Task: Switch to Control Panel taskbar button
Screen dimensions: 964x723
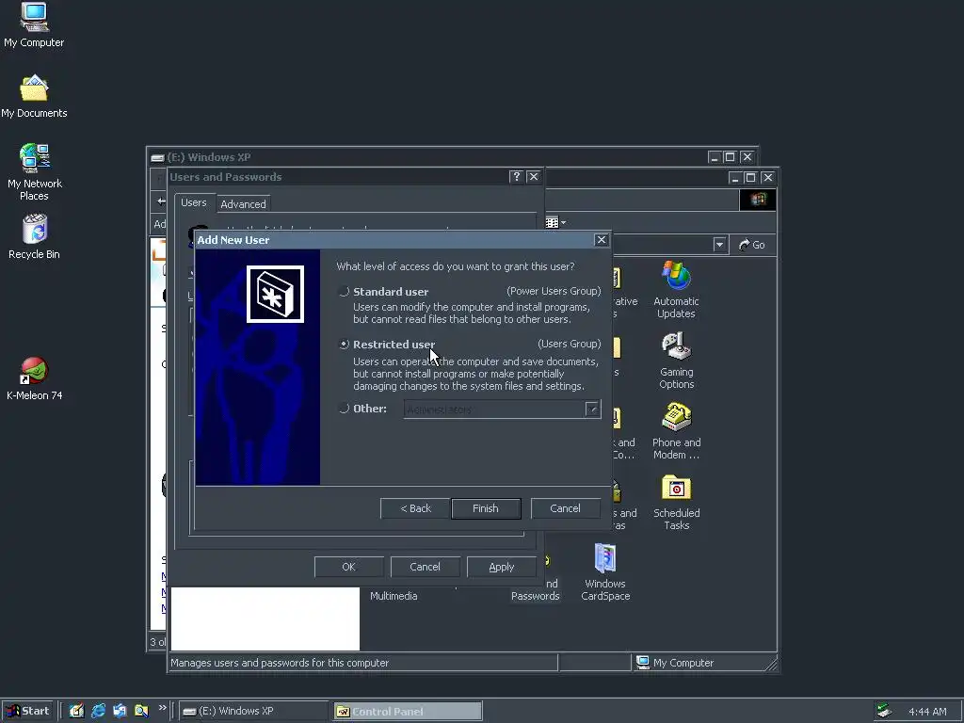Action: 407,712
